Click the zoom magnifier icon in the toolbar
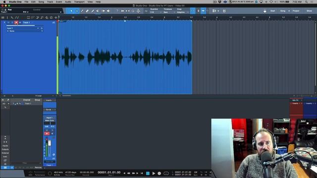Viewport: 317px width, 178px height. click(x=133, y=11)
